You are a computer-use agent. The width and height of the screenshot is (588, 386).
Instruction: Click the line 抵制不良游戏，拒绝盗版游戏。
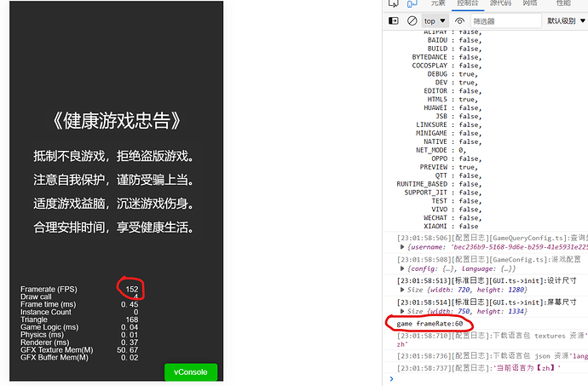click(x=113, y=156)
